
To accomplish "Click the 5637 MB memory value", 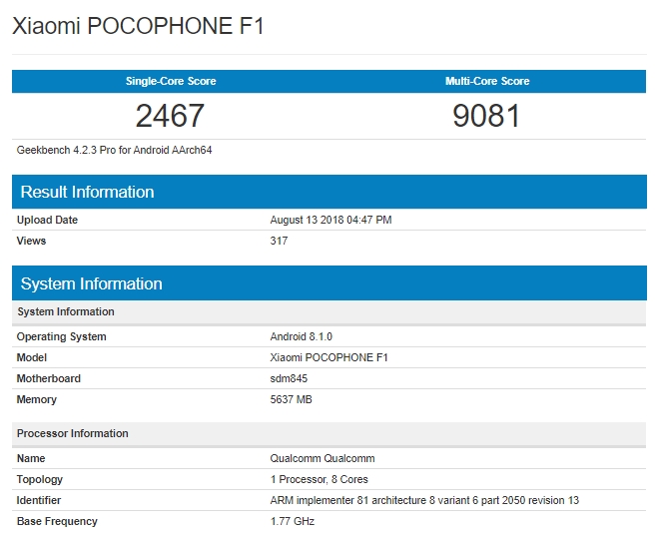I will pyautogui.click(x=291, y=399).
